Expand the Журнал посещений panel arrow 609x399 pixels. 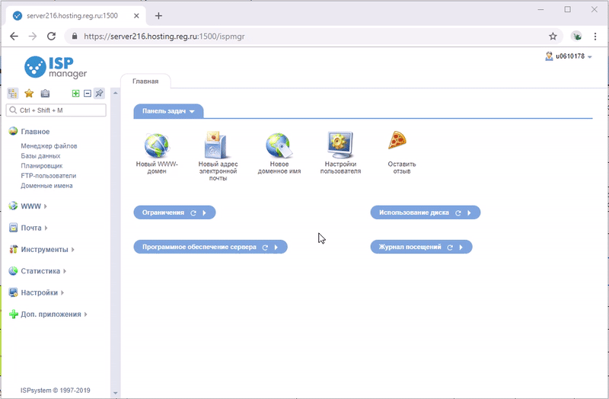(461, 247)
